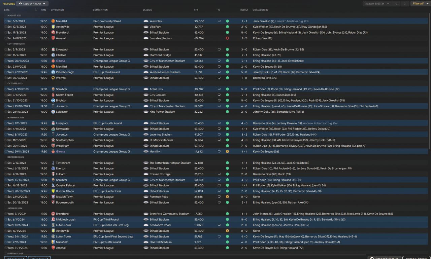Tick the selector circle for Wed, 3/1/2024
The width and height of the screenshot is (431, 259).
6,214
